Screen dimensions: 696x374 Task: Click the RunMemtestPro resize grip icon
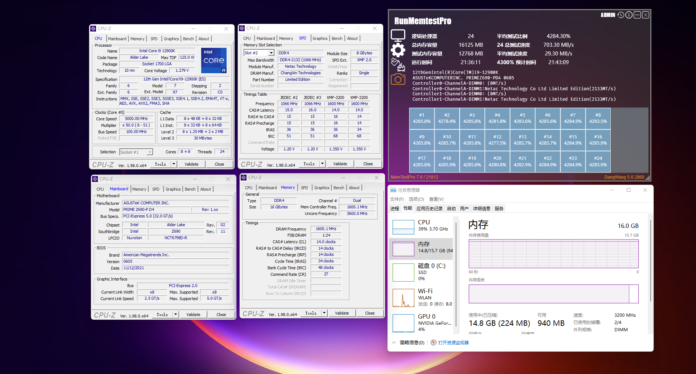648,178
